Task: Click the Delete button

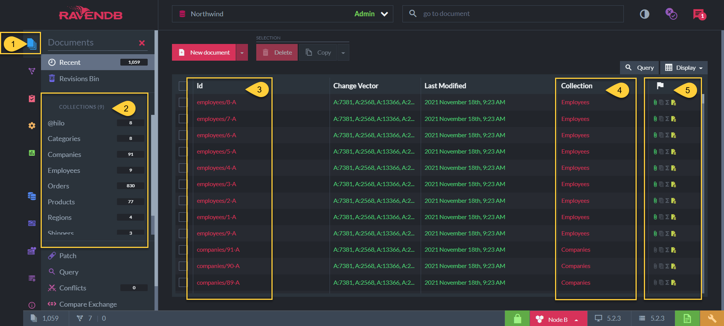Action: coord(277,53)
